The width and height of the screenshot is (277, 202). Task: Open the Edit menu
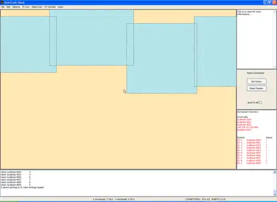tap(8, 7)
